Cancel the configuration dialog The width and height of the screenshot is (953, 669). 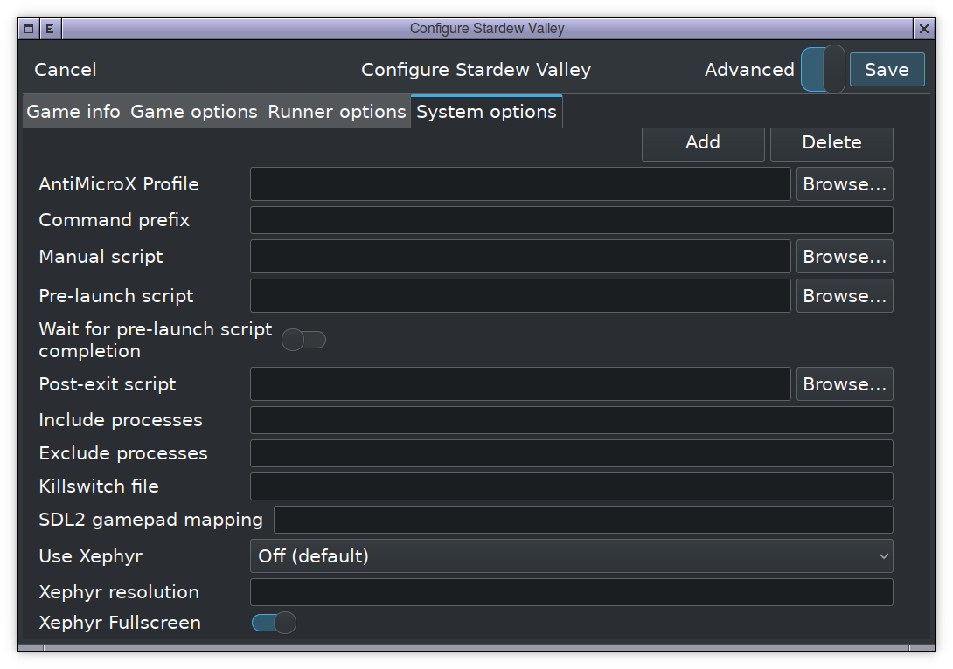click(x=66, y=70)
